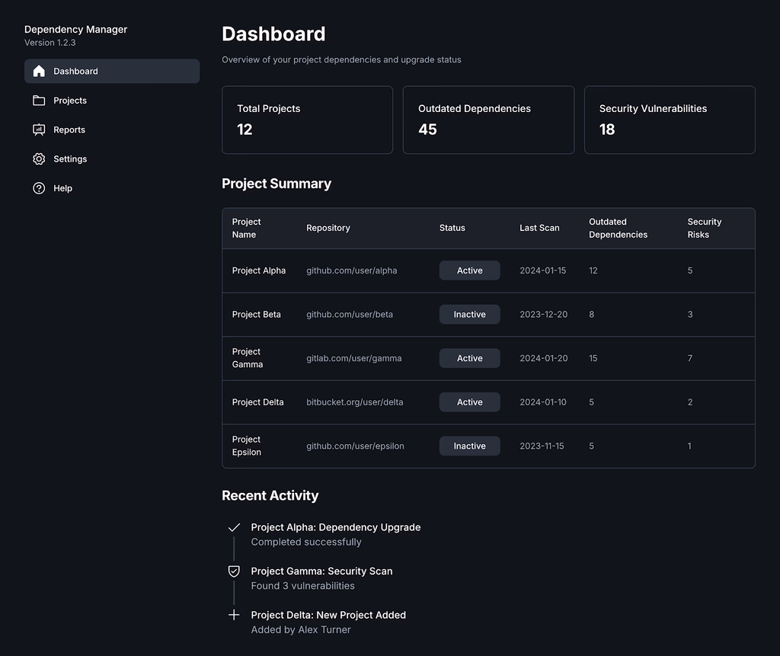Screen dimensions: 780x656
Task: Click the Dependency Manager app title
Action: (x=75, y=30)
